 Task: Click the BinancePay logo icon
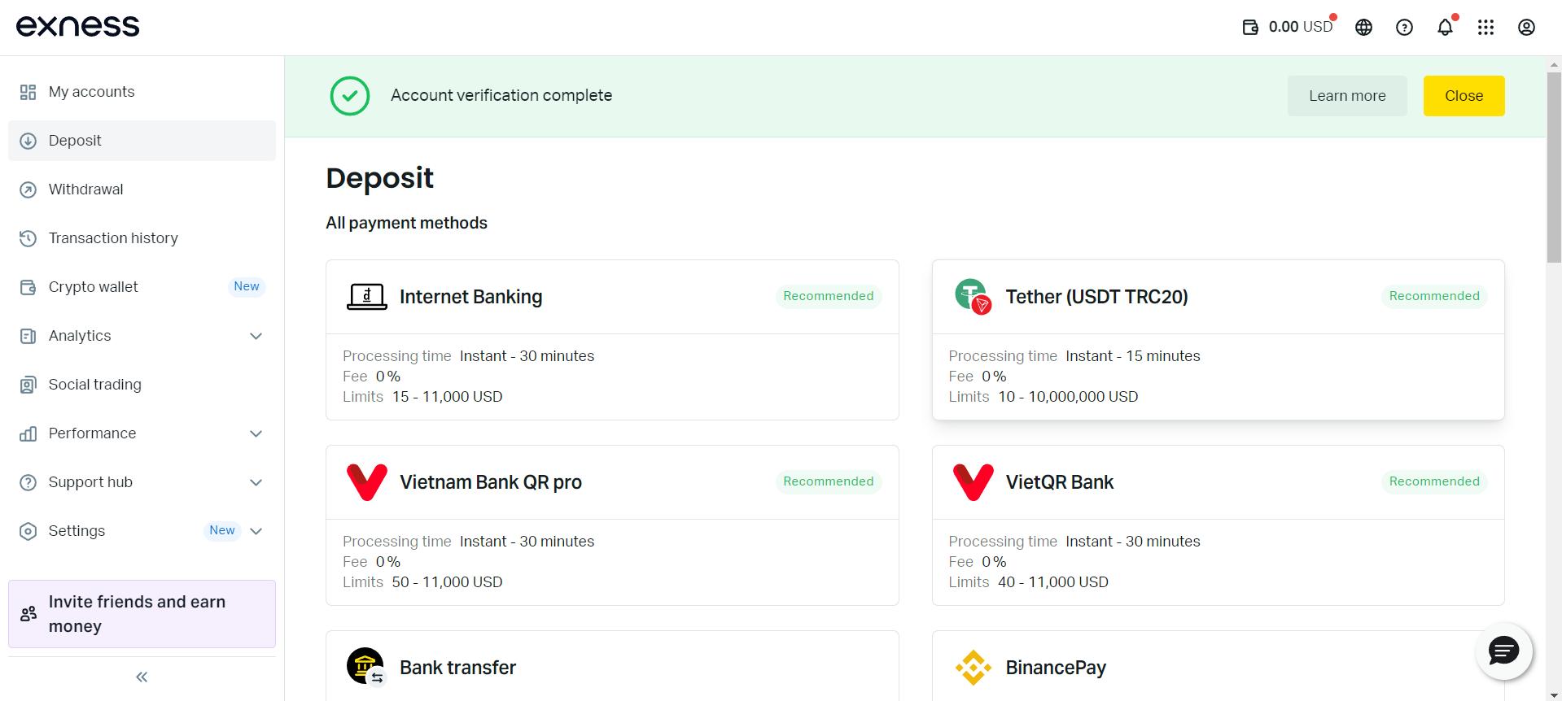coord(973,668)
